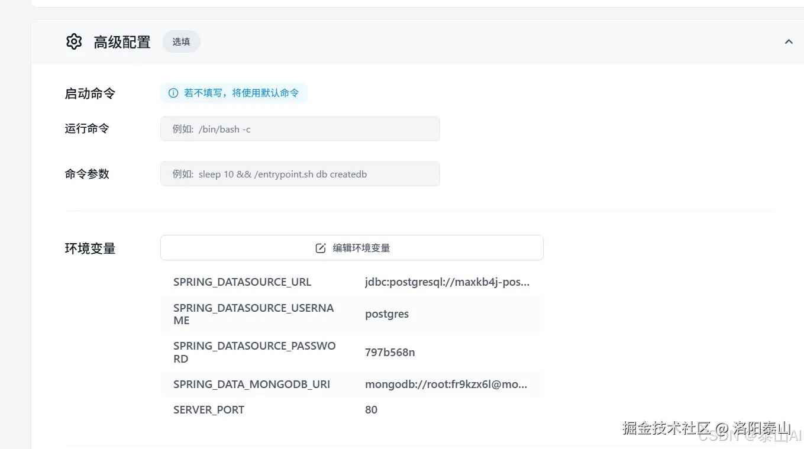804x449 pixels.
Task: Click the 选填 badge next to 高级配置
Action: pyautogui.click(x=181, y=41)
